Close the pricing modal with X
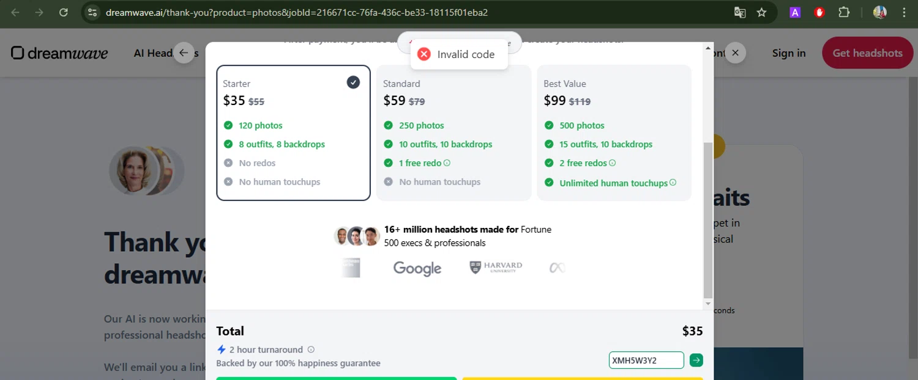The height and width of the screenshot is (380, 918). 735,53
